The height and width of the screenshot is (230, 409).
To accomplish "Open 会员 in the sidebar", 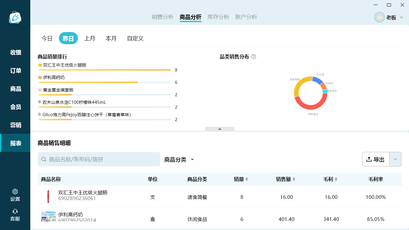I will tap(15, 107).
